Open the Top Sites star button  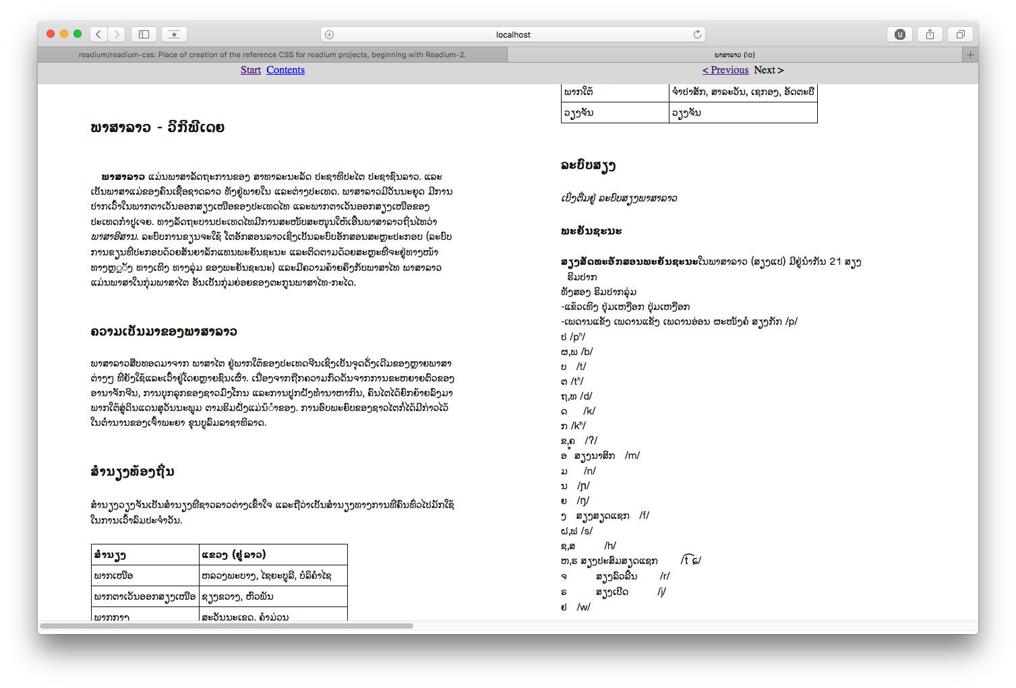174,34
